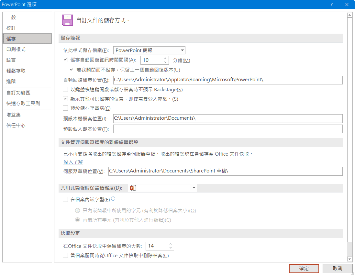Check 當檔案關閉時從Office 文件快取中刪除檔案
The height and width of the screenshot is (276, 355).
point(65,255)
